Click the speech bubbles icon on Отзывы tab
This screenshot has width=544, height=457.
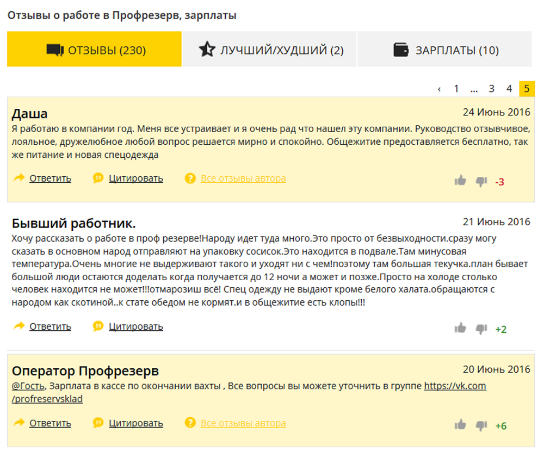coord(55,50)
